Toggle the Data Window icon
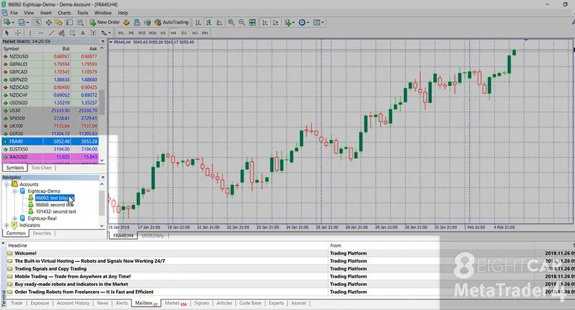 48,22
